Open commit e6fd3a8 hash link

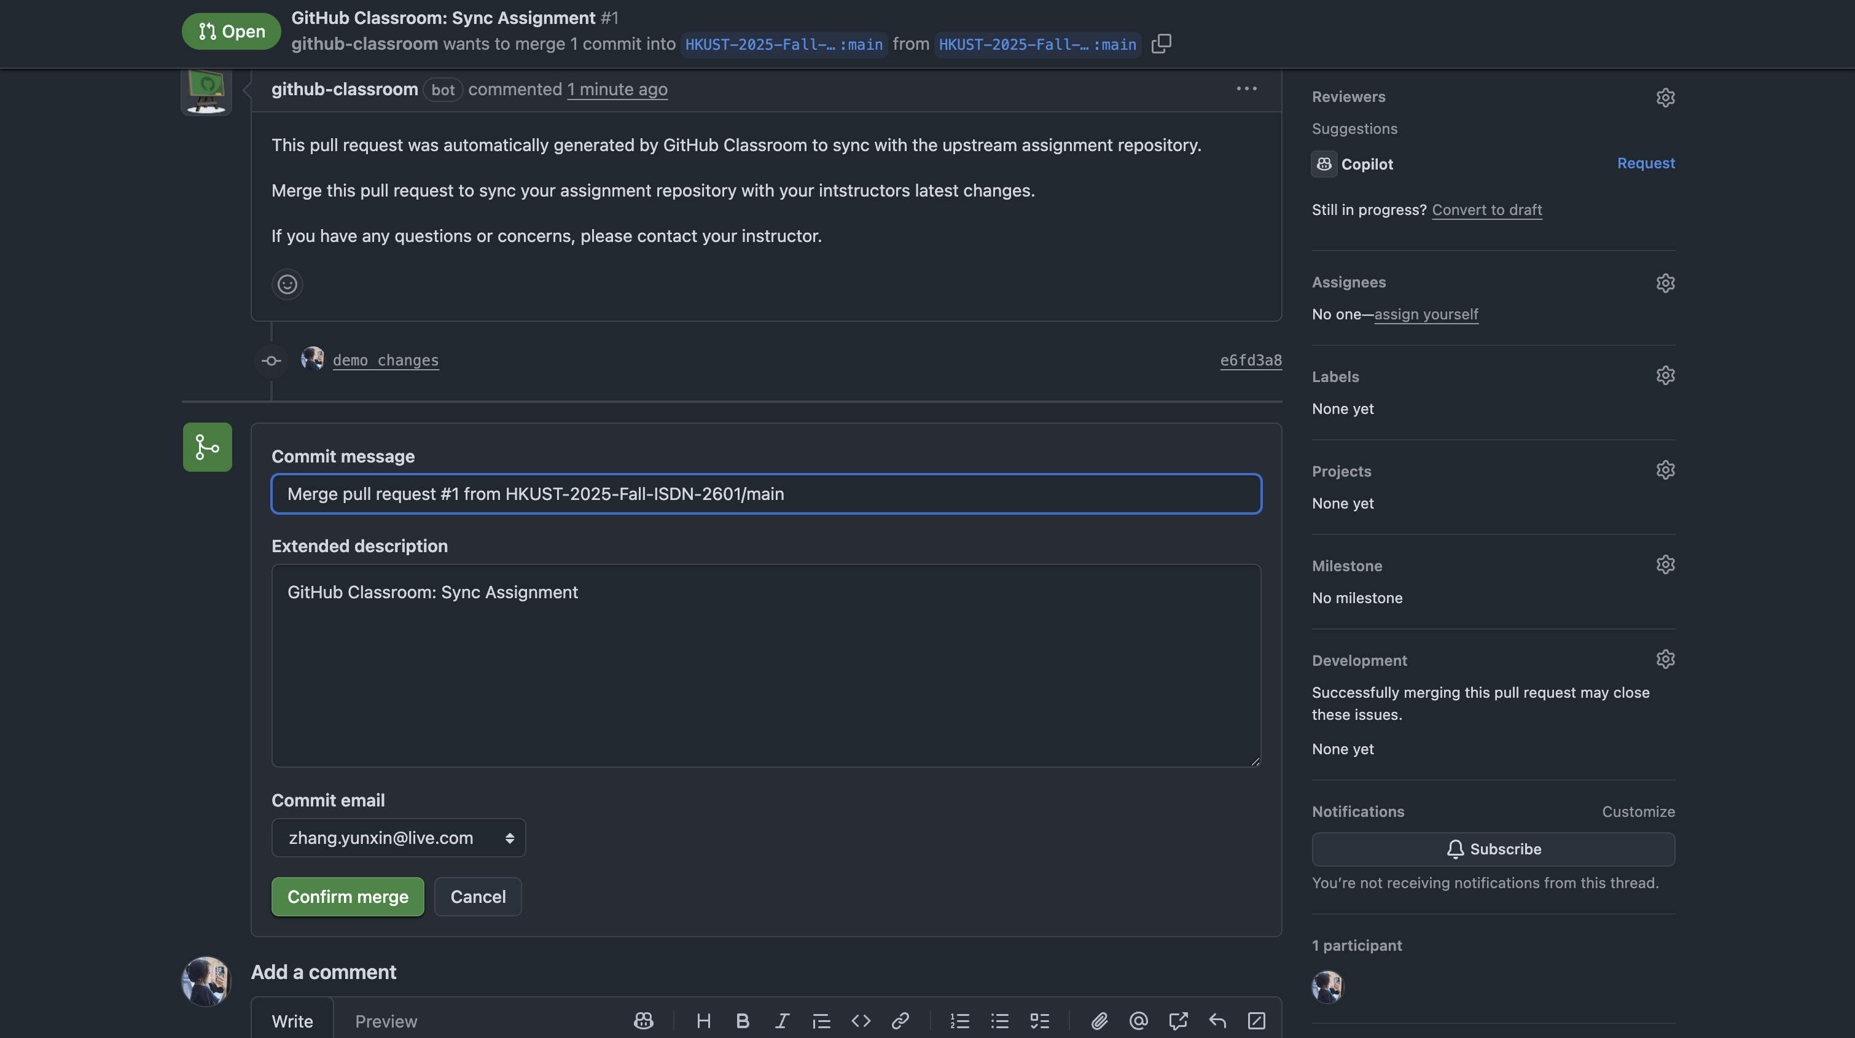click(1250, 361)
